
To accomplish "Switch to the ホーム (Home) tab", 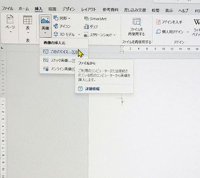I will (24, 9).
